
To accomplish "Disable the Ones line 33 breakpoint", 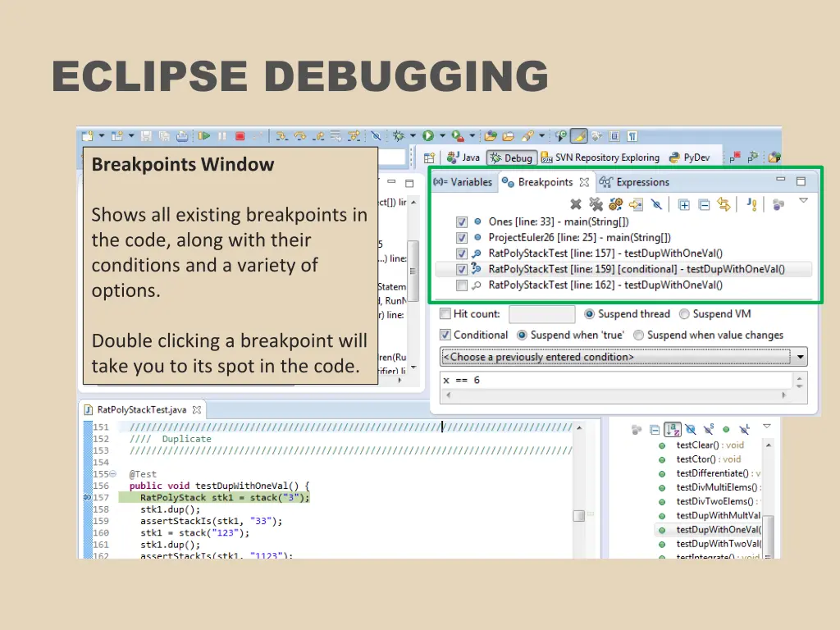I will tap(462, 221).
